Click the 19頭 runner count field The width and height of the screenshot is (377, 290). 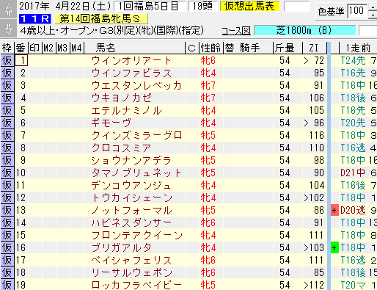click(x=202, y=6)
